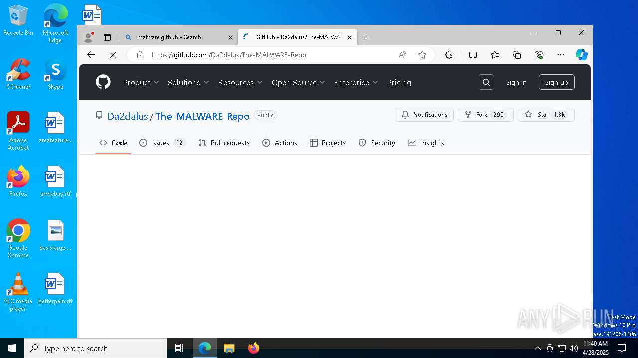
Task: Select betterpain.rtf desktop file
Action: [x=55, y=288]
